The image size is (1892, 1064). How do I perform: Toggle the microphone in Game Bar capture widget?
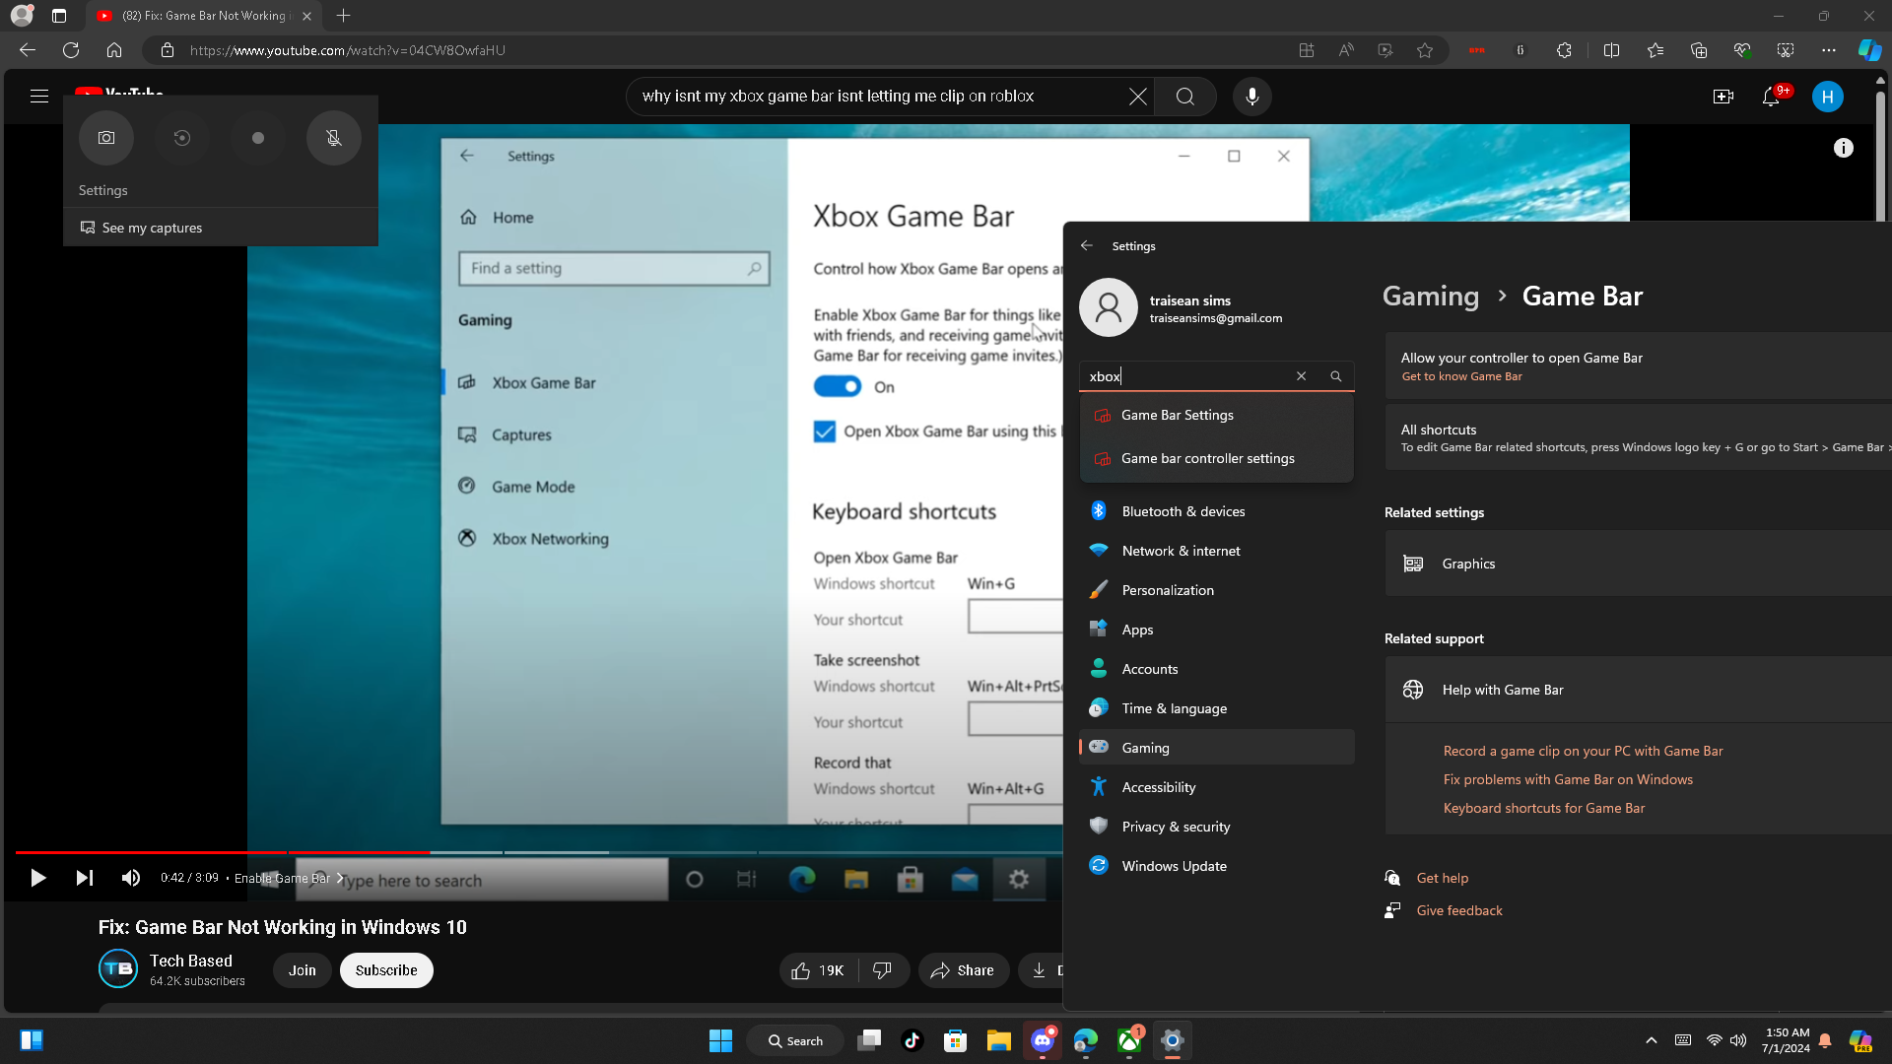pyautogui.click(x=334, y=138)
